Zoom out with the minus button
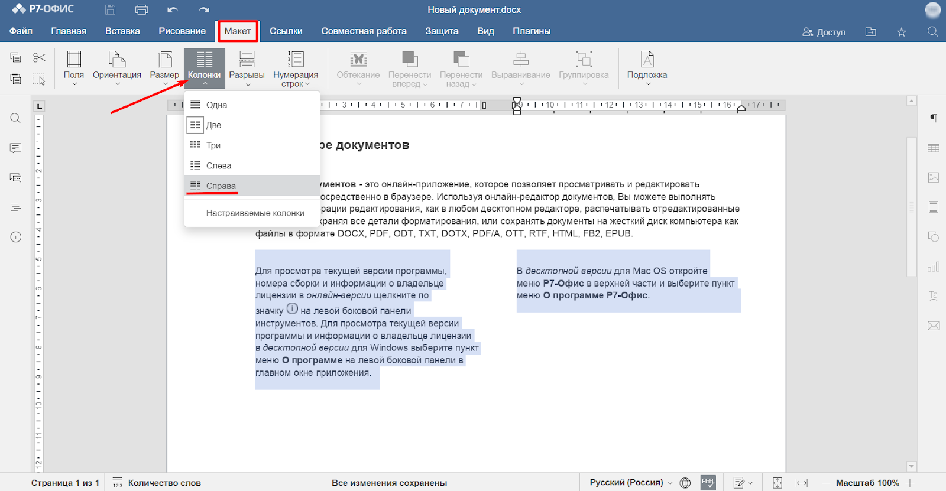946x491 pixels. 826,483
